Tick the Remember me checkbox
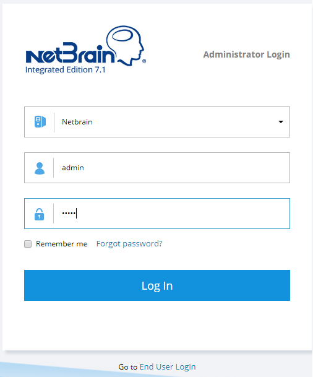This screenshot has height=377, width=313. tap(28, 244)
